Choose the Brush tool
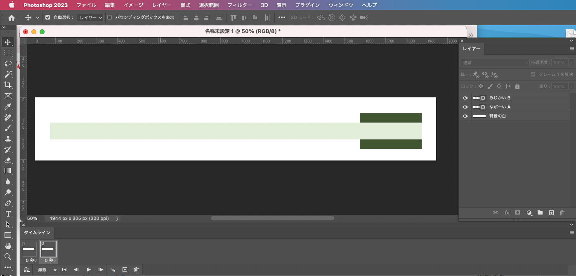The width and height of the screenshot is (576, 276). pos(8,128)
